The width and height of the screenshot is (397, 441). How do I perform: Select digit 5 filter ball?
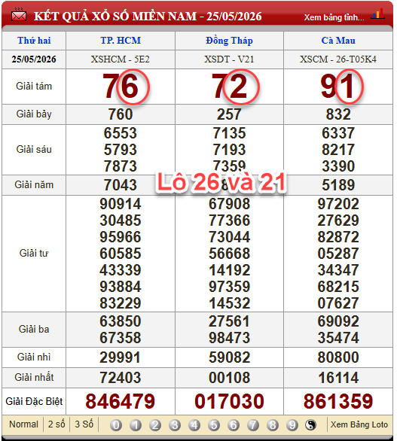[214, 425]
